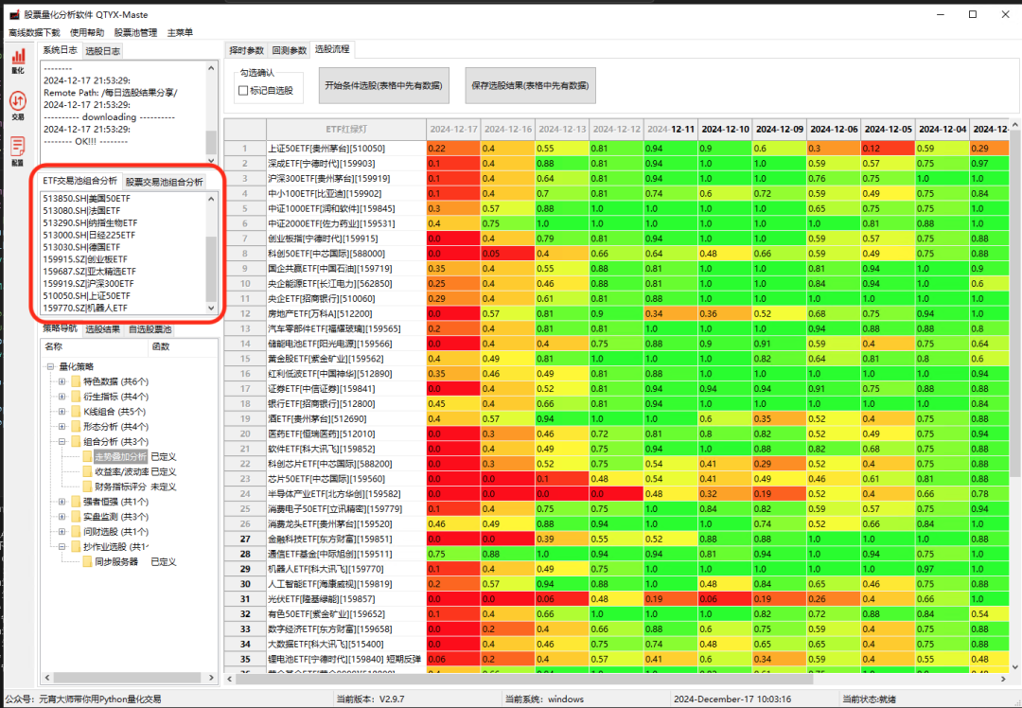Collapse the 抄作业选股 tree node

(x=62, y=546)
